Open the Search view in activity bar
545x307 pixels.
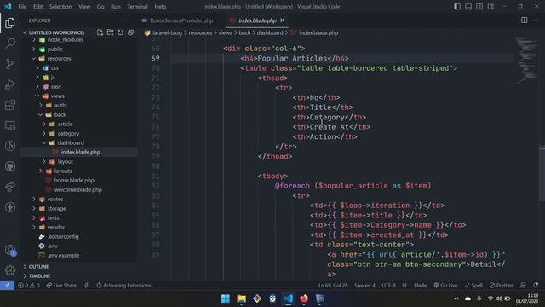10,43
